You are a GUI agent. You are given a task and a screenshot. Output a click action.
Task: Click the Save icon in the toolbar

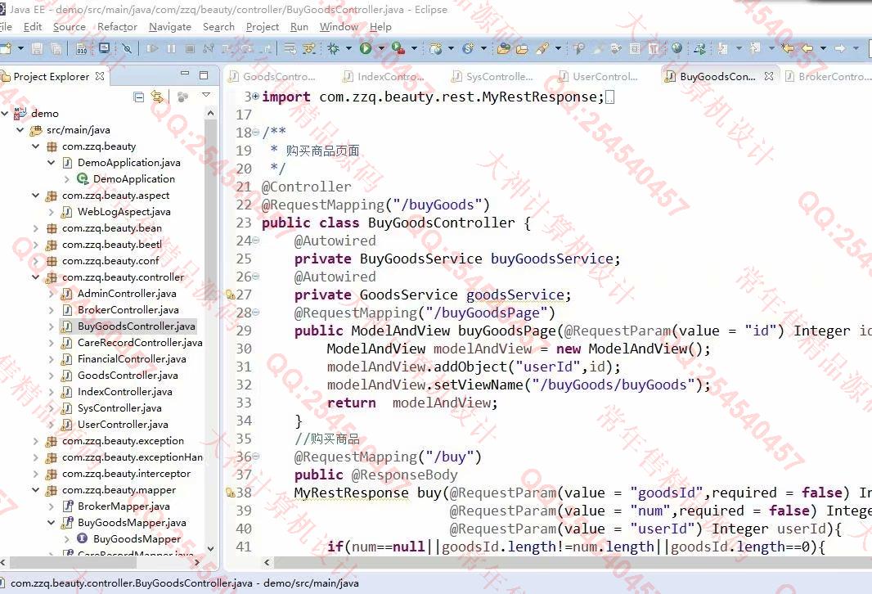click(37, 49)
